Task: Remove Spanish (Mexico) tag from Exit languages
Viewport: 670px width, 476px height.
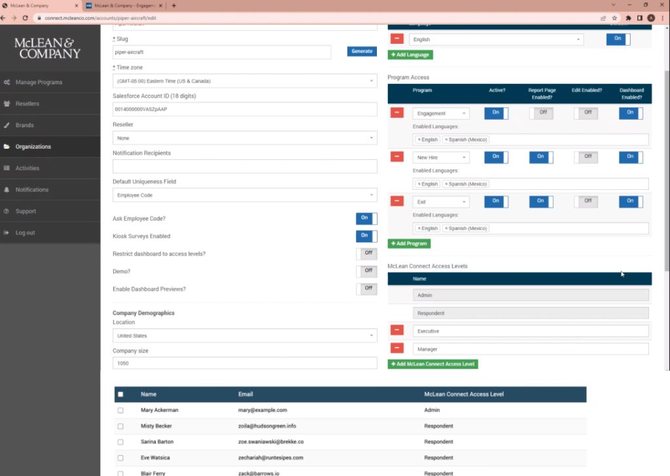Action: (x=446, y=229)
